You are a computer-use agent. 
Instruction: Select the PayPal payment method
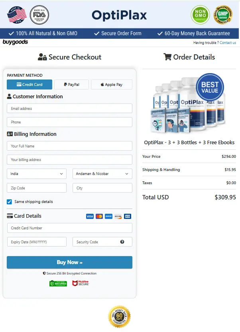pyautogui.click(x=71, y=84)
